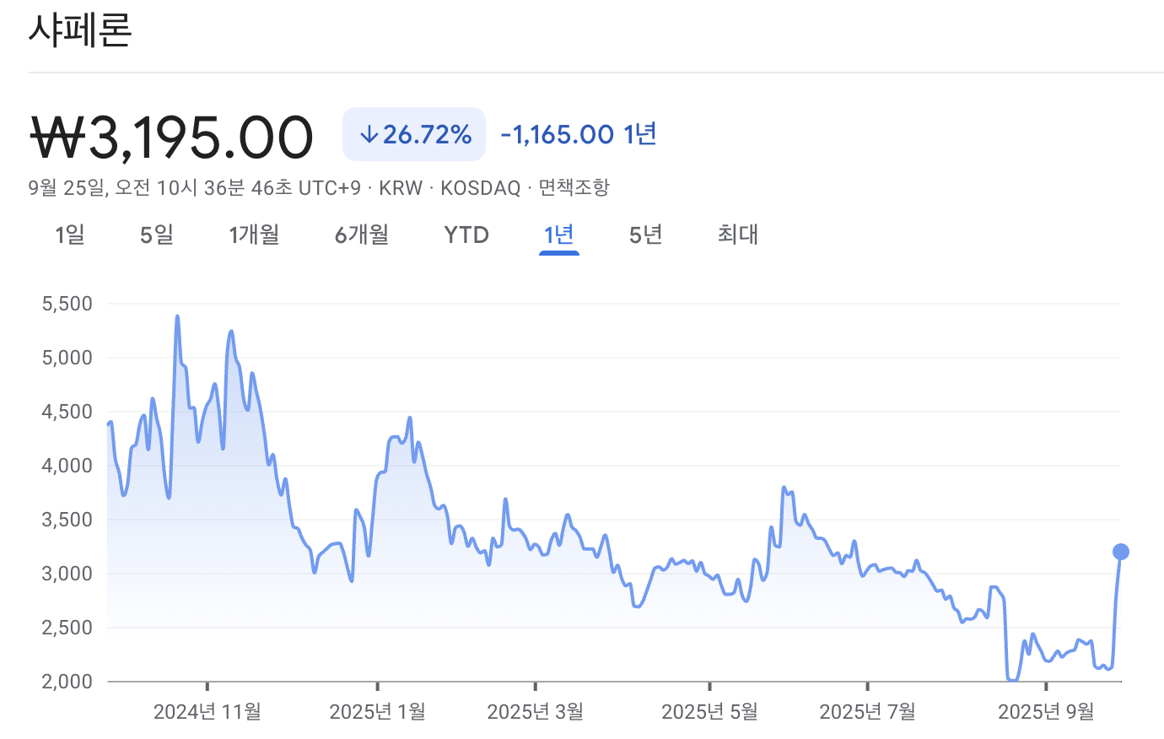Show the 5년 stock history
The image size is (1164, 739).
tap(644, 235)
